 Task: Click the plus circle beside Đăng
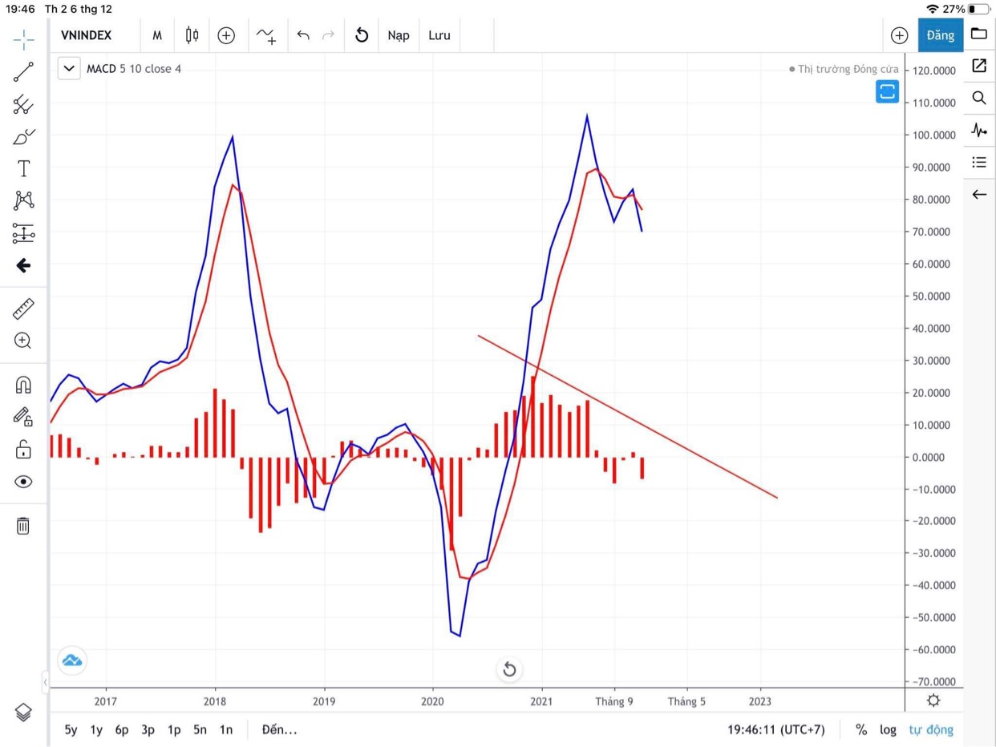pyautogui.click(x=899, y=35)
